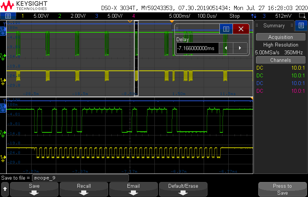308x197 pixels.
Task: Click the Channels header button
Action: (x=281, y=60)
